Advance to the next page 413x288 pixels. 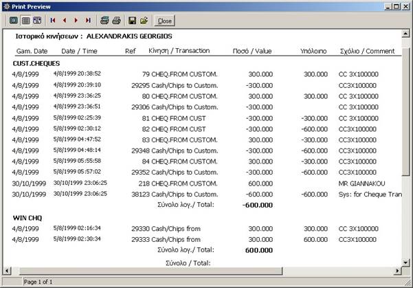coord(76,21)
